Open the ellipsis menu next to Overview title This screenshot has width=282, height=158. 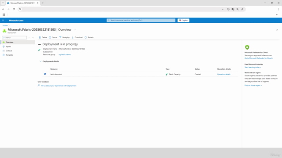(75, 30)
